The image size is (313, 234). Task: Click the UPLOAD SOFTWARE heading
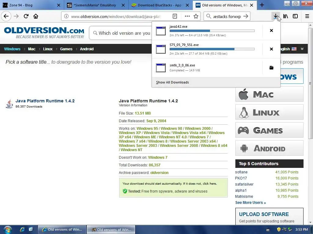264,214
